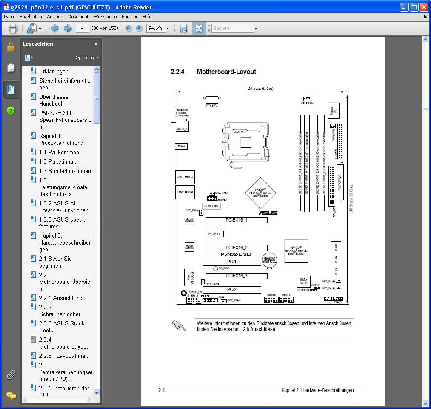Select the fit-width scrolling mode icon
The width and height of the screenshot is (431, 409).
[183, 29]
